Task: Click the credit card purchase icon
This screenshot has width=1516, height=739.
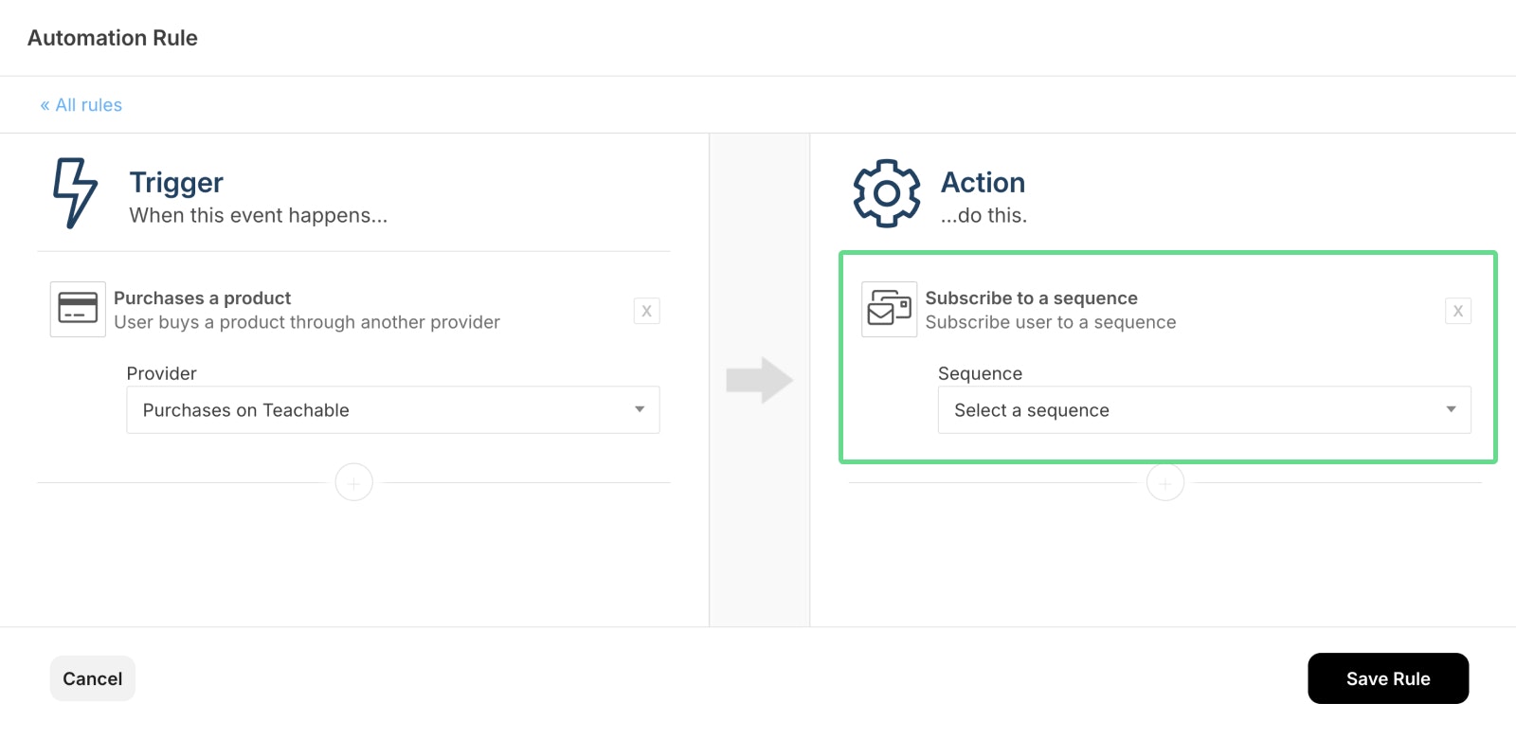Action: tap(78, 309)
